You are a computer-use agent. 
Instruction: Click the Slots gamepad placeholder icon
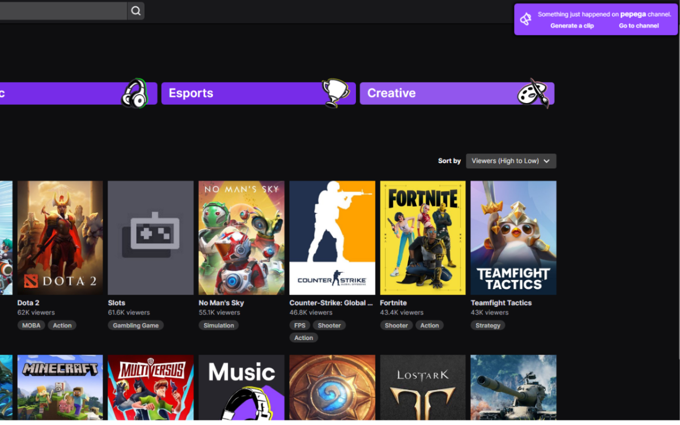tap(151, 234)
